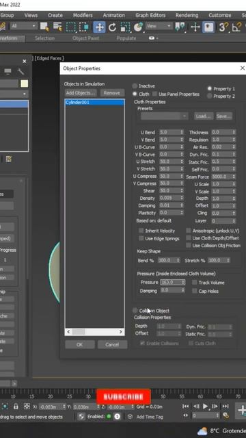Click the Load... preset button

(x=204, y=116)
